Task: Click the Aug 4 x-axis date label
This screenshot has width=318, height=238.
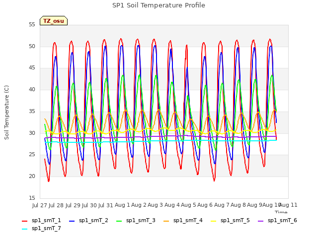Action: [x=172, y=205]
